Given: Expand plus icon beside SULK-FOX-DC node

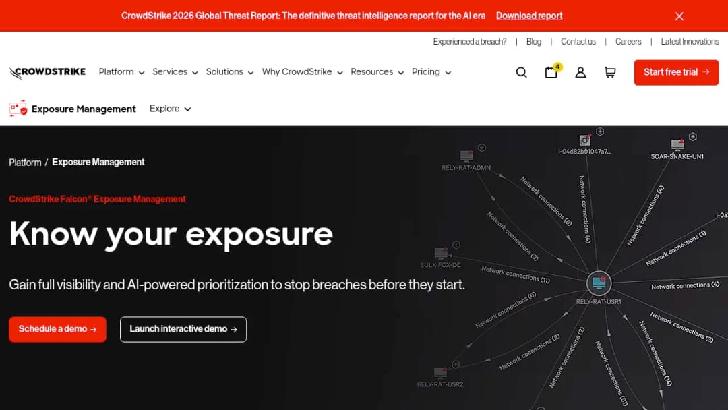Looking at the screenshot, I should 456,245.
